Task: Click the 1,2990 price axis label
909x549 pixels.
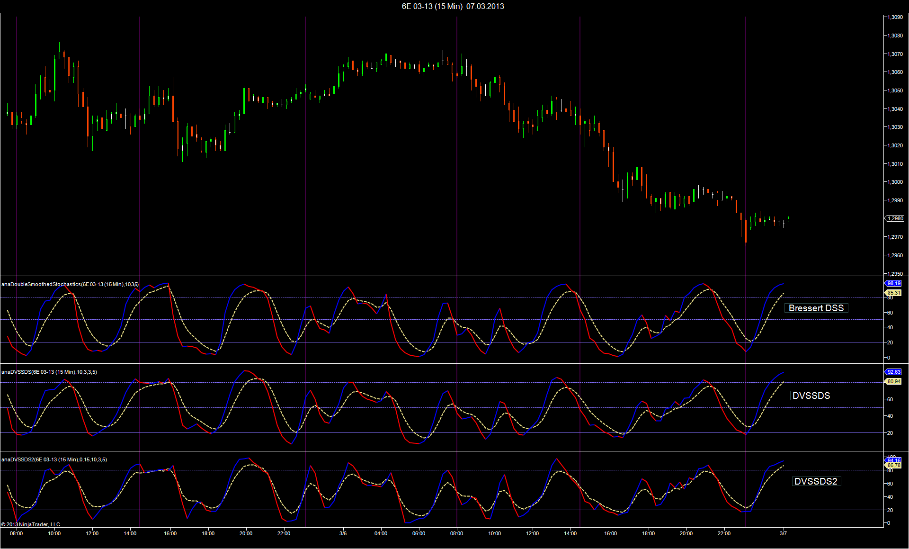Action: pyautogui.click(x=895, y=200)
